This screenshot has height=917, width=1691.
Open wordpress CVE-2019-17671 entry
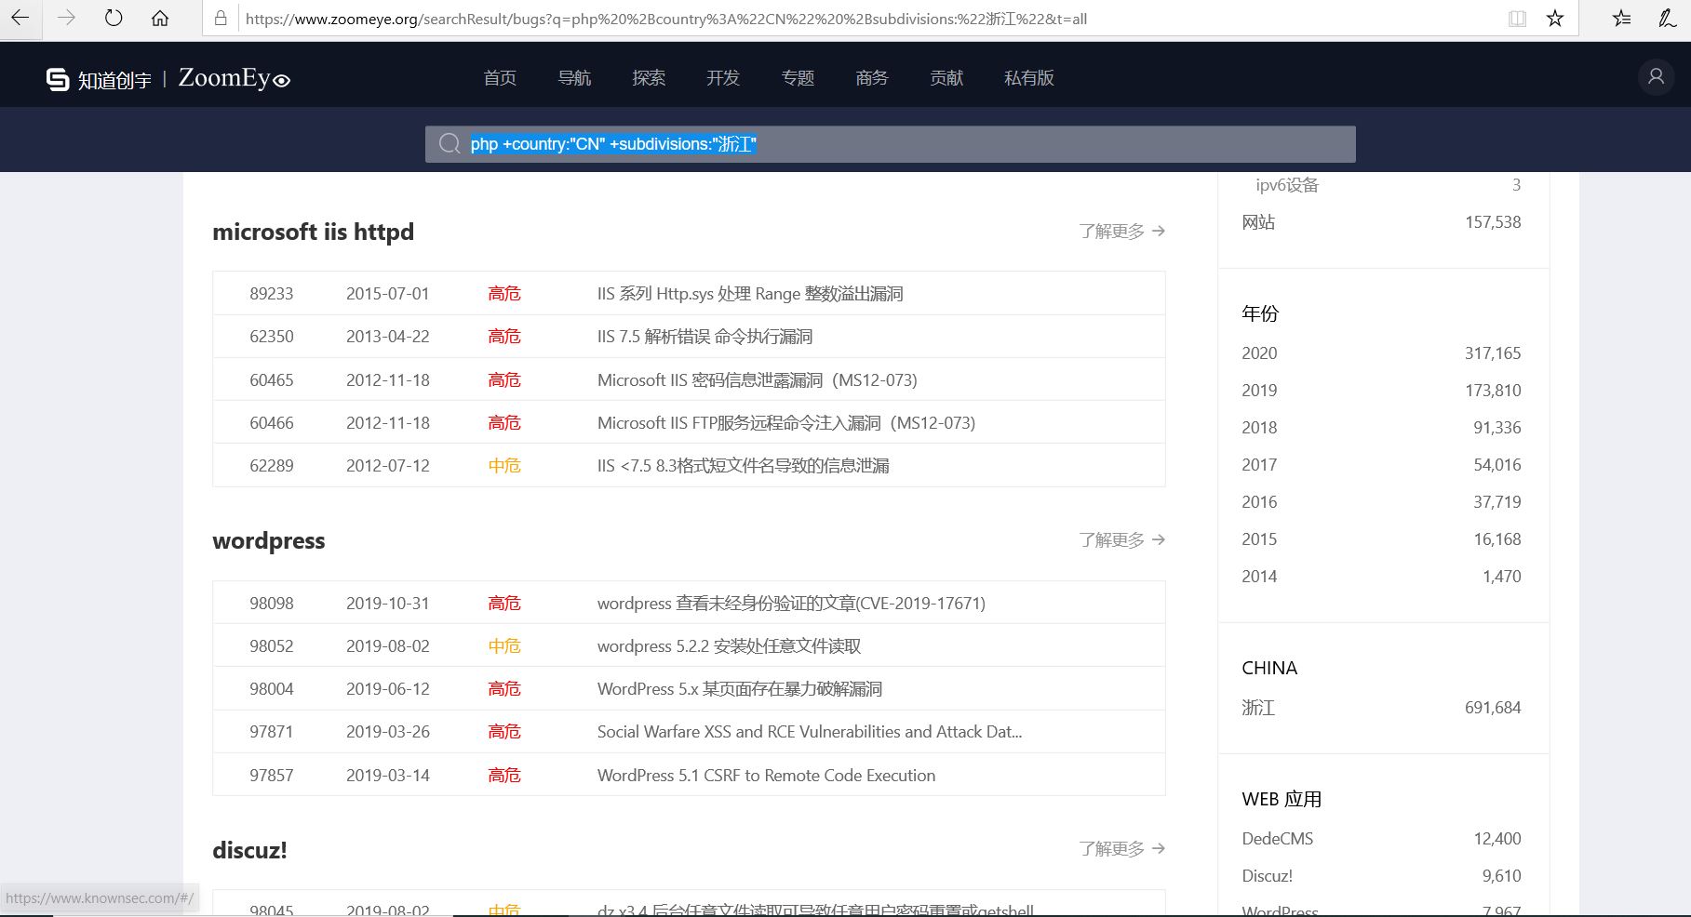tap(791, 603)
